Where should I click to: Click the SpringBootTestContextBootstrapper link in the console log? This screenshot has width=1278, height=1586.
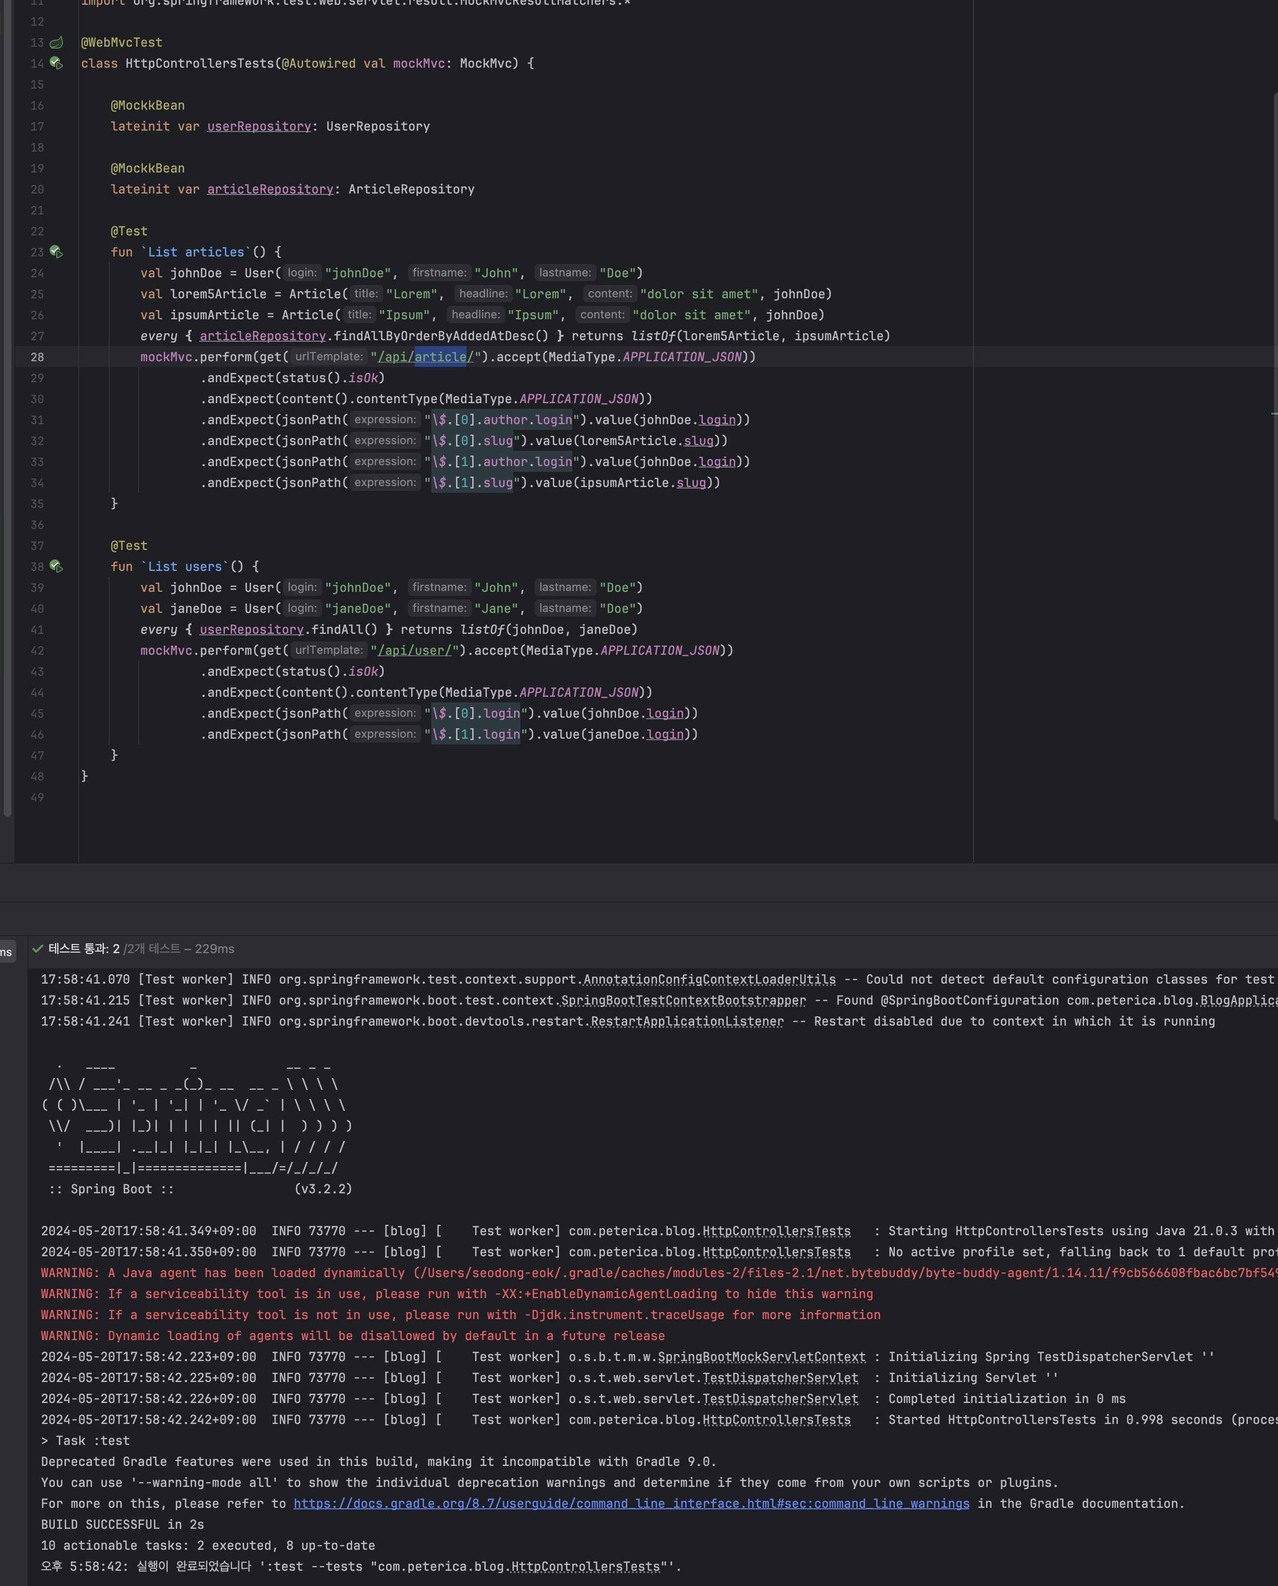tap(683, 1000)
